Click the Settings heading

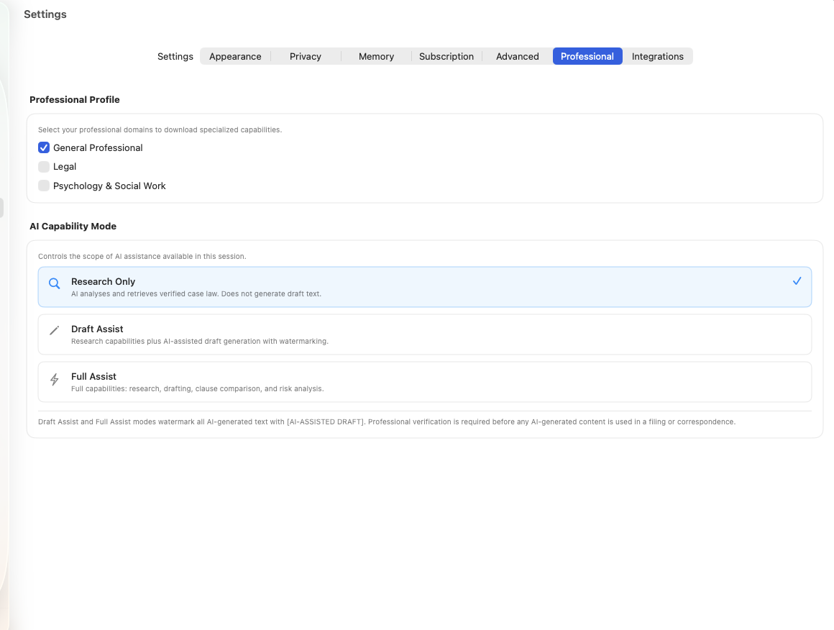click(x=45, y=14)
